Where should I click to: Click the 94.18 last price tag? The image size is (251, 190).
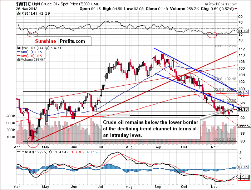coord(243,109)
